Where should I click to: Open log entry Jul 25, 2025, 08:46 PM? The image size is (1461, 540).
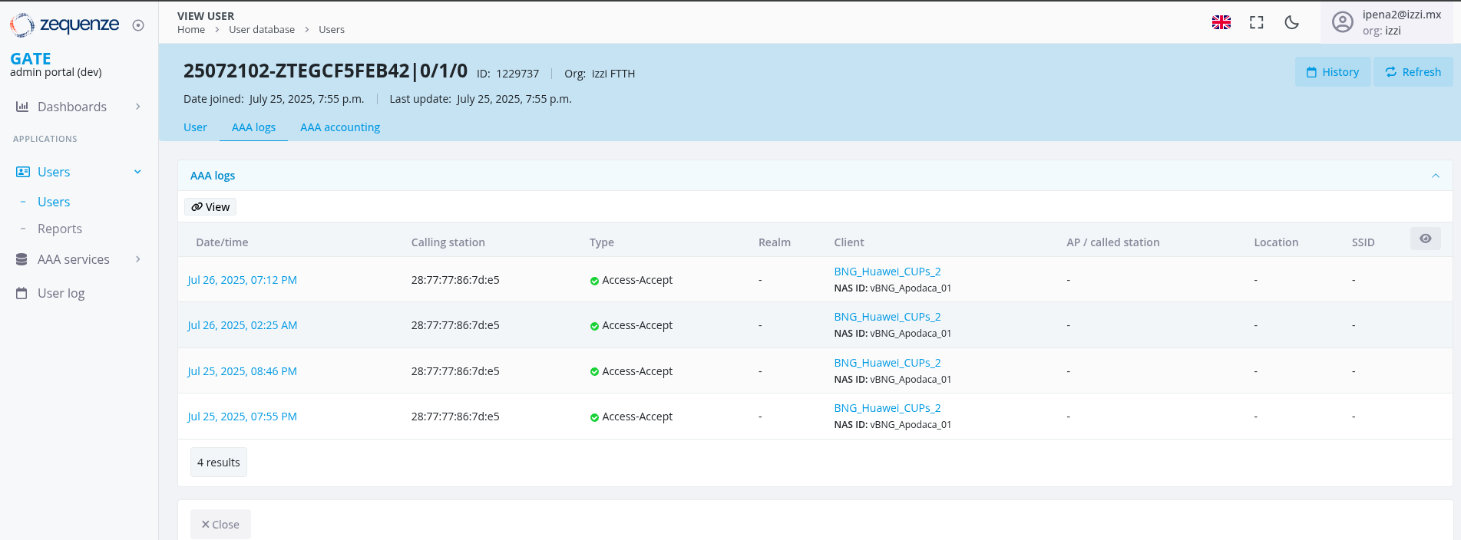tap(242, 371)
